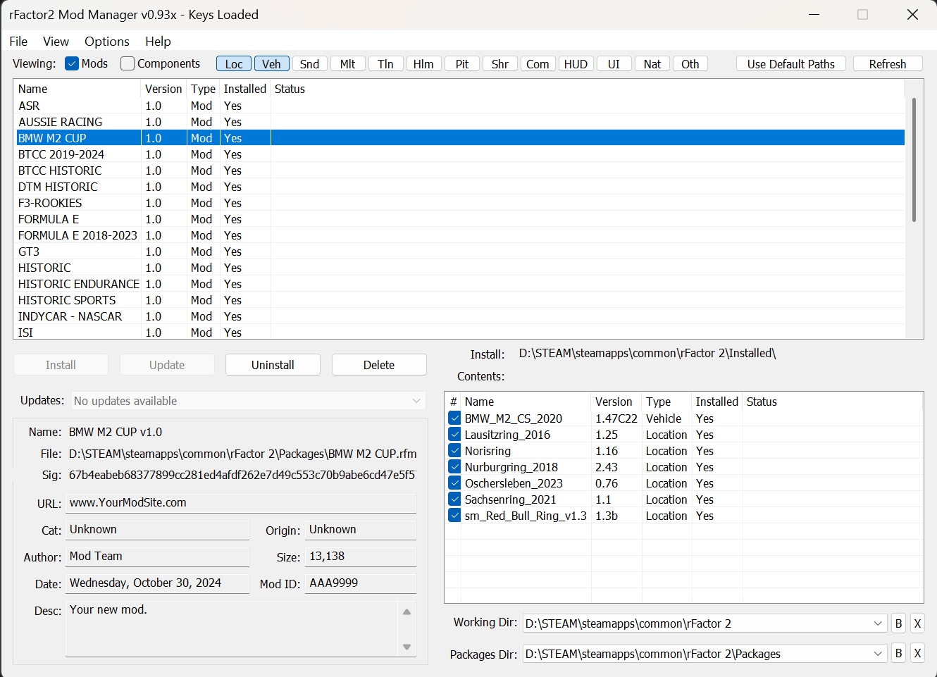Click the B button for Working Dir

pos(898,623)
